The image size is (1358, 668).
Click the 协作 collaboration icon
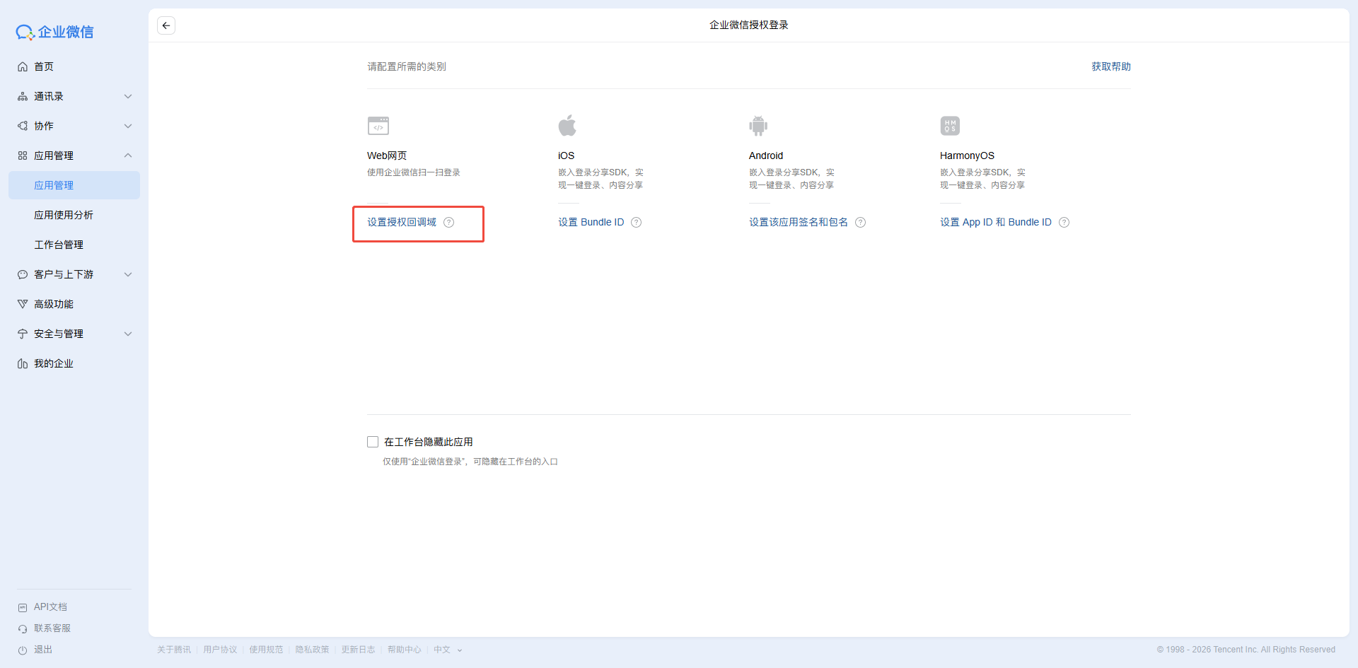tap(23, 126)
